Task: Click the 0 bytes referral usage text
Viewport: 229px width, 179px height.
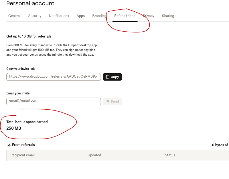Action: (x=220, y=145)
